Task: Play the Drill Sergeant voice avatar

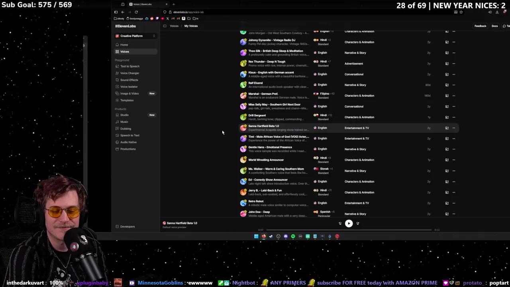Action: pos(243,117)
